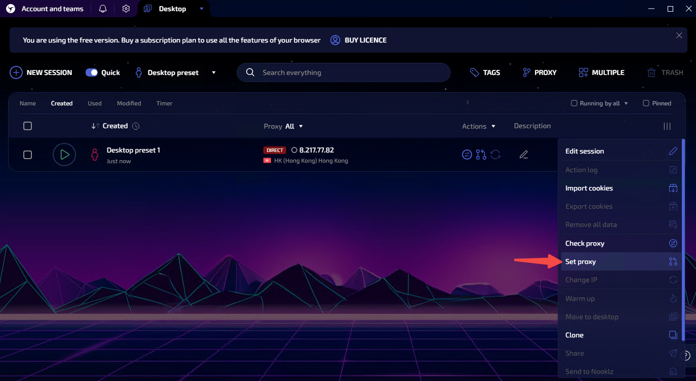Screen dimensions: 696x381
Task: Open settings via the gear icon
Action: click(x=126, y=9)
